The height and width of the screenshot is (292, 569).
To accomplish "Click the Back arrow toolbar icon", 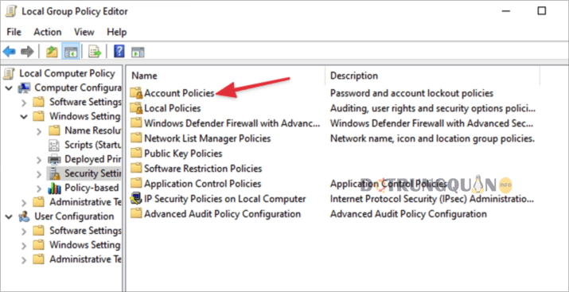I will pos(9,52).
